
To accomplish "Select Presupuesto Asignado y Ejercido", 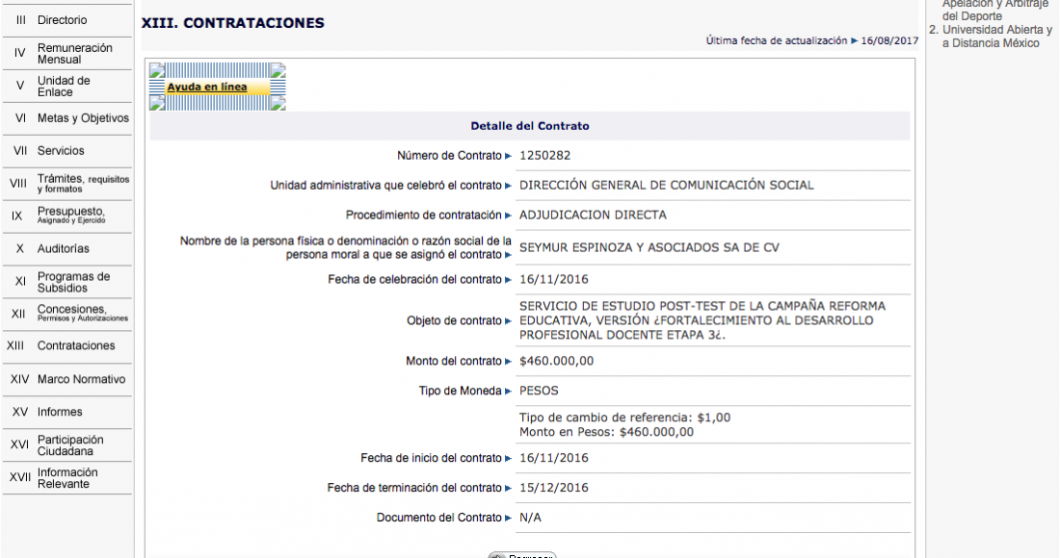I will point(70,216).
